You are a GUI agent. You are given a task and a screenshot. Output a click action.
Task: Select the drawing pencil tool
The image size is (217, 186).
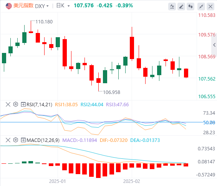tap(181, 7)
